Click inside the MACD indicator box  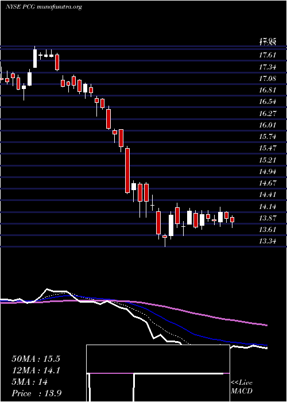pyautogui.click(x=158, y=373)
